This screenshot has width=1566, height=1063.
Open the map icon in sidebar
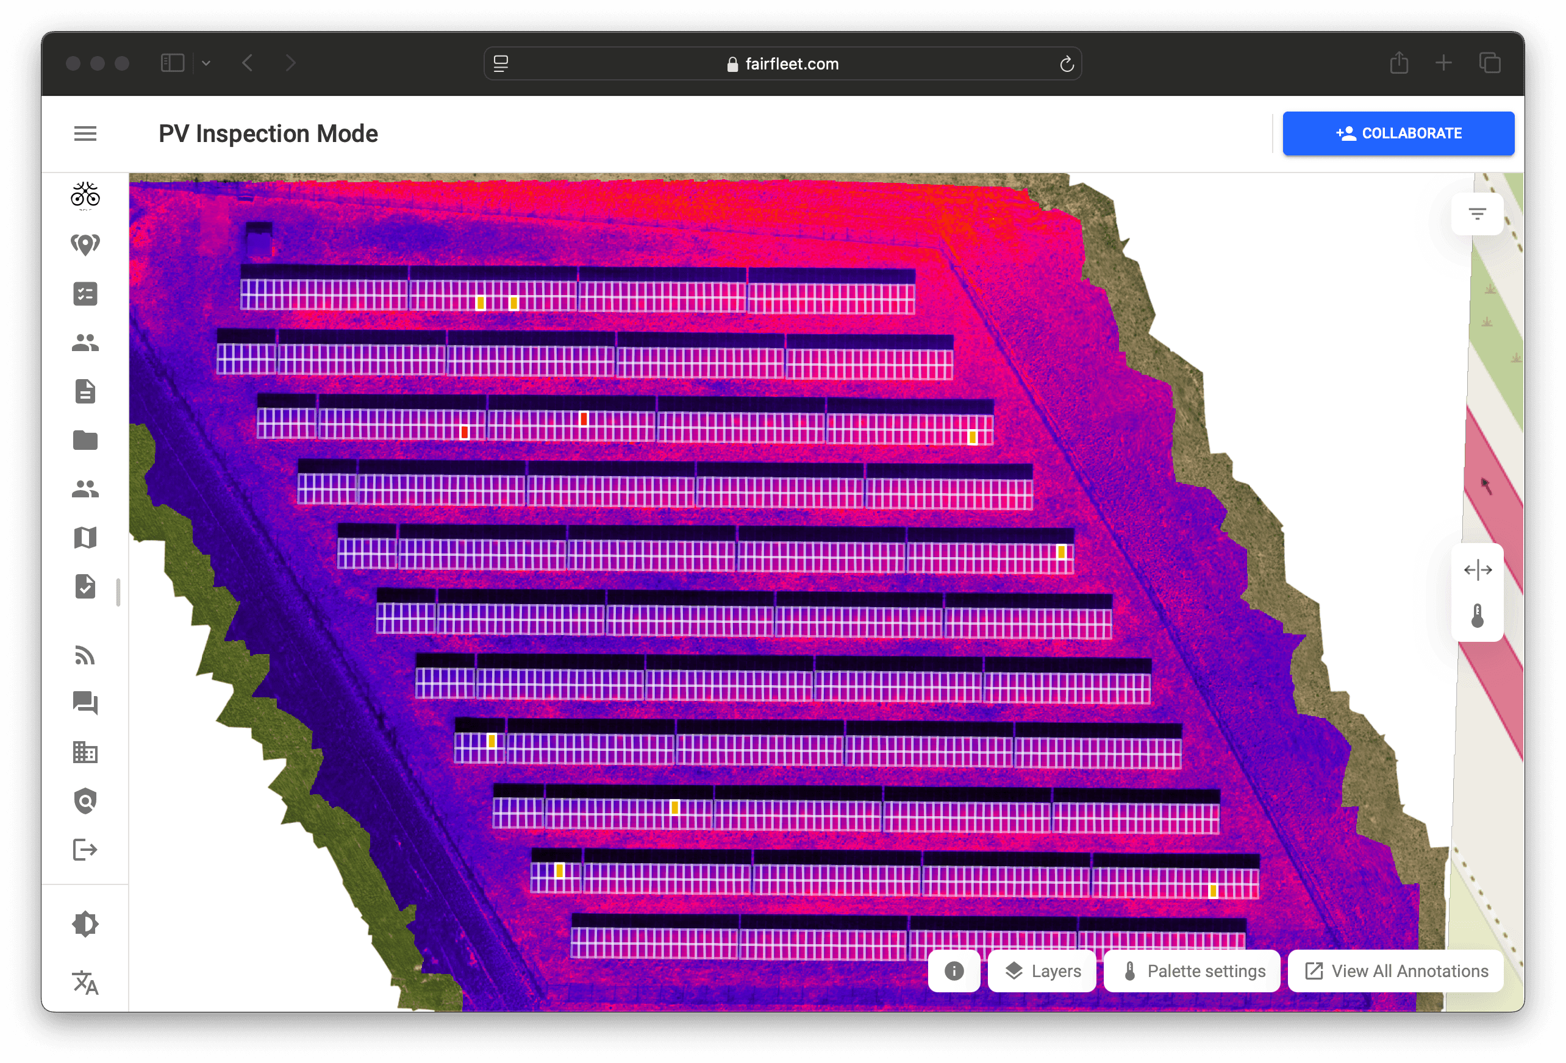click(85, 538)
